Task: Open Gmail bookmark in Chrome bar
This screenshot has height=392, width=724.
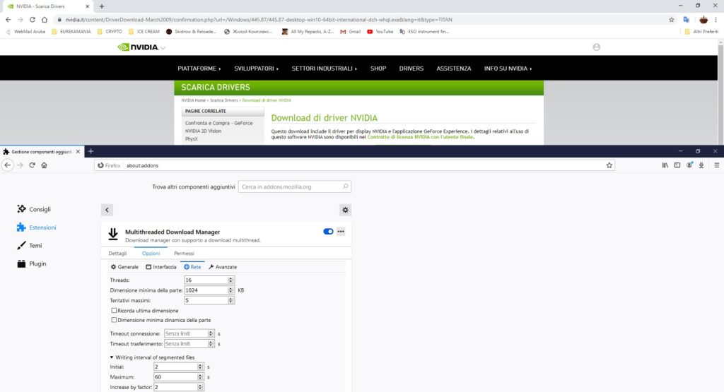Action: click(350, 32)
